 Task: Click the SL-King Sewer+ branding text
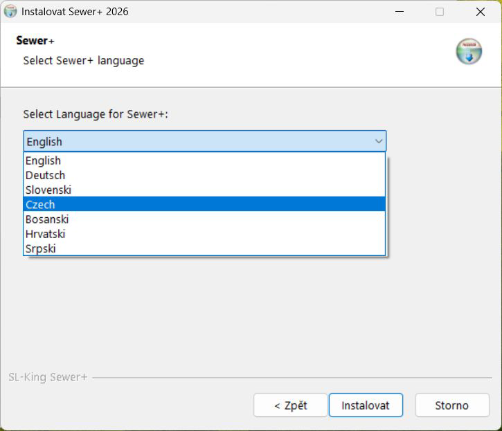point(48,377)
